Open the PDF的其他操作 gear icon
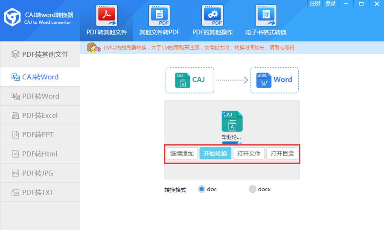 click(x=212, y=16)
